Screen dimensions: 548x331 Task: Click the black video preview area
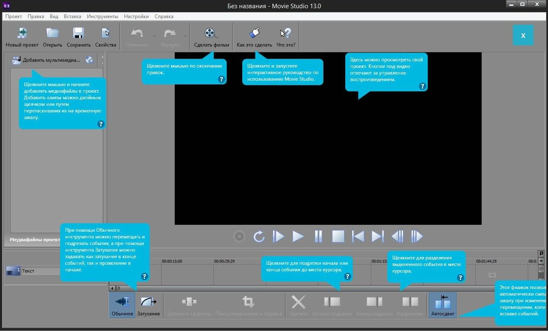328,138
